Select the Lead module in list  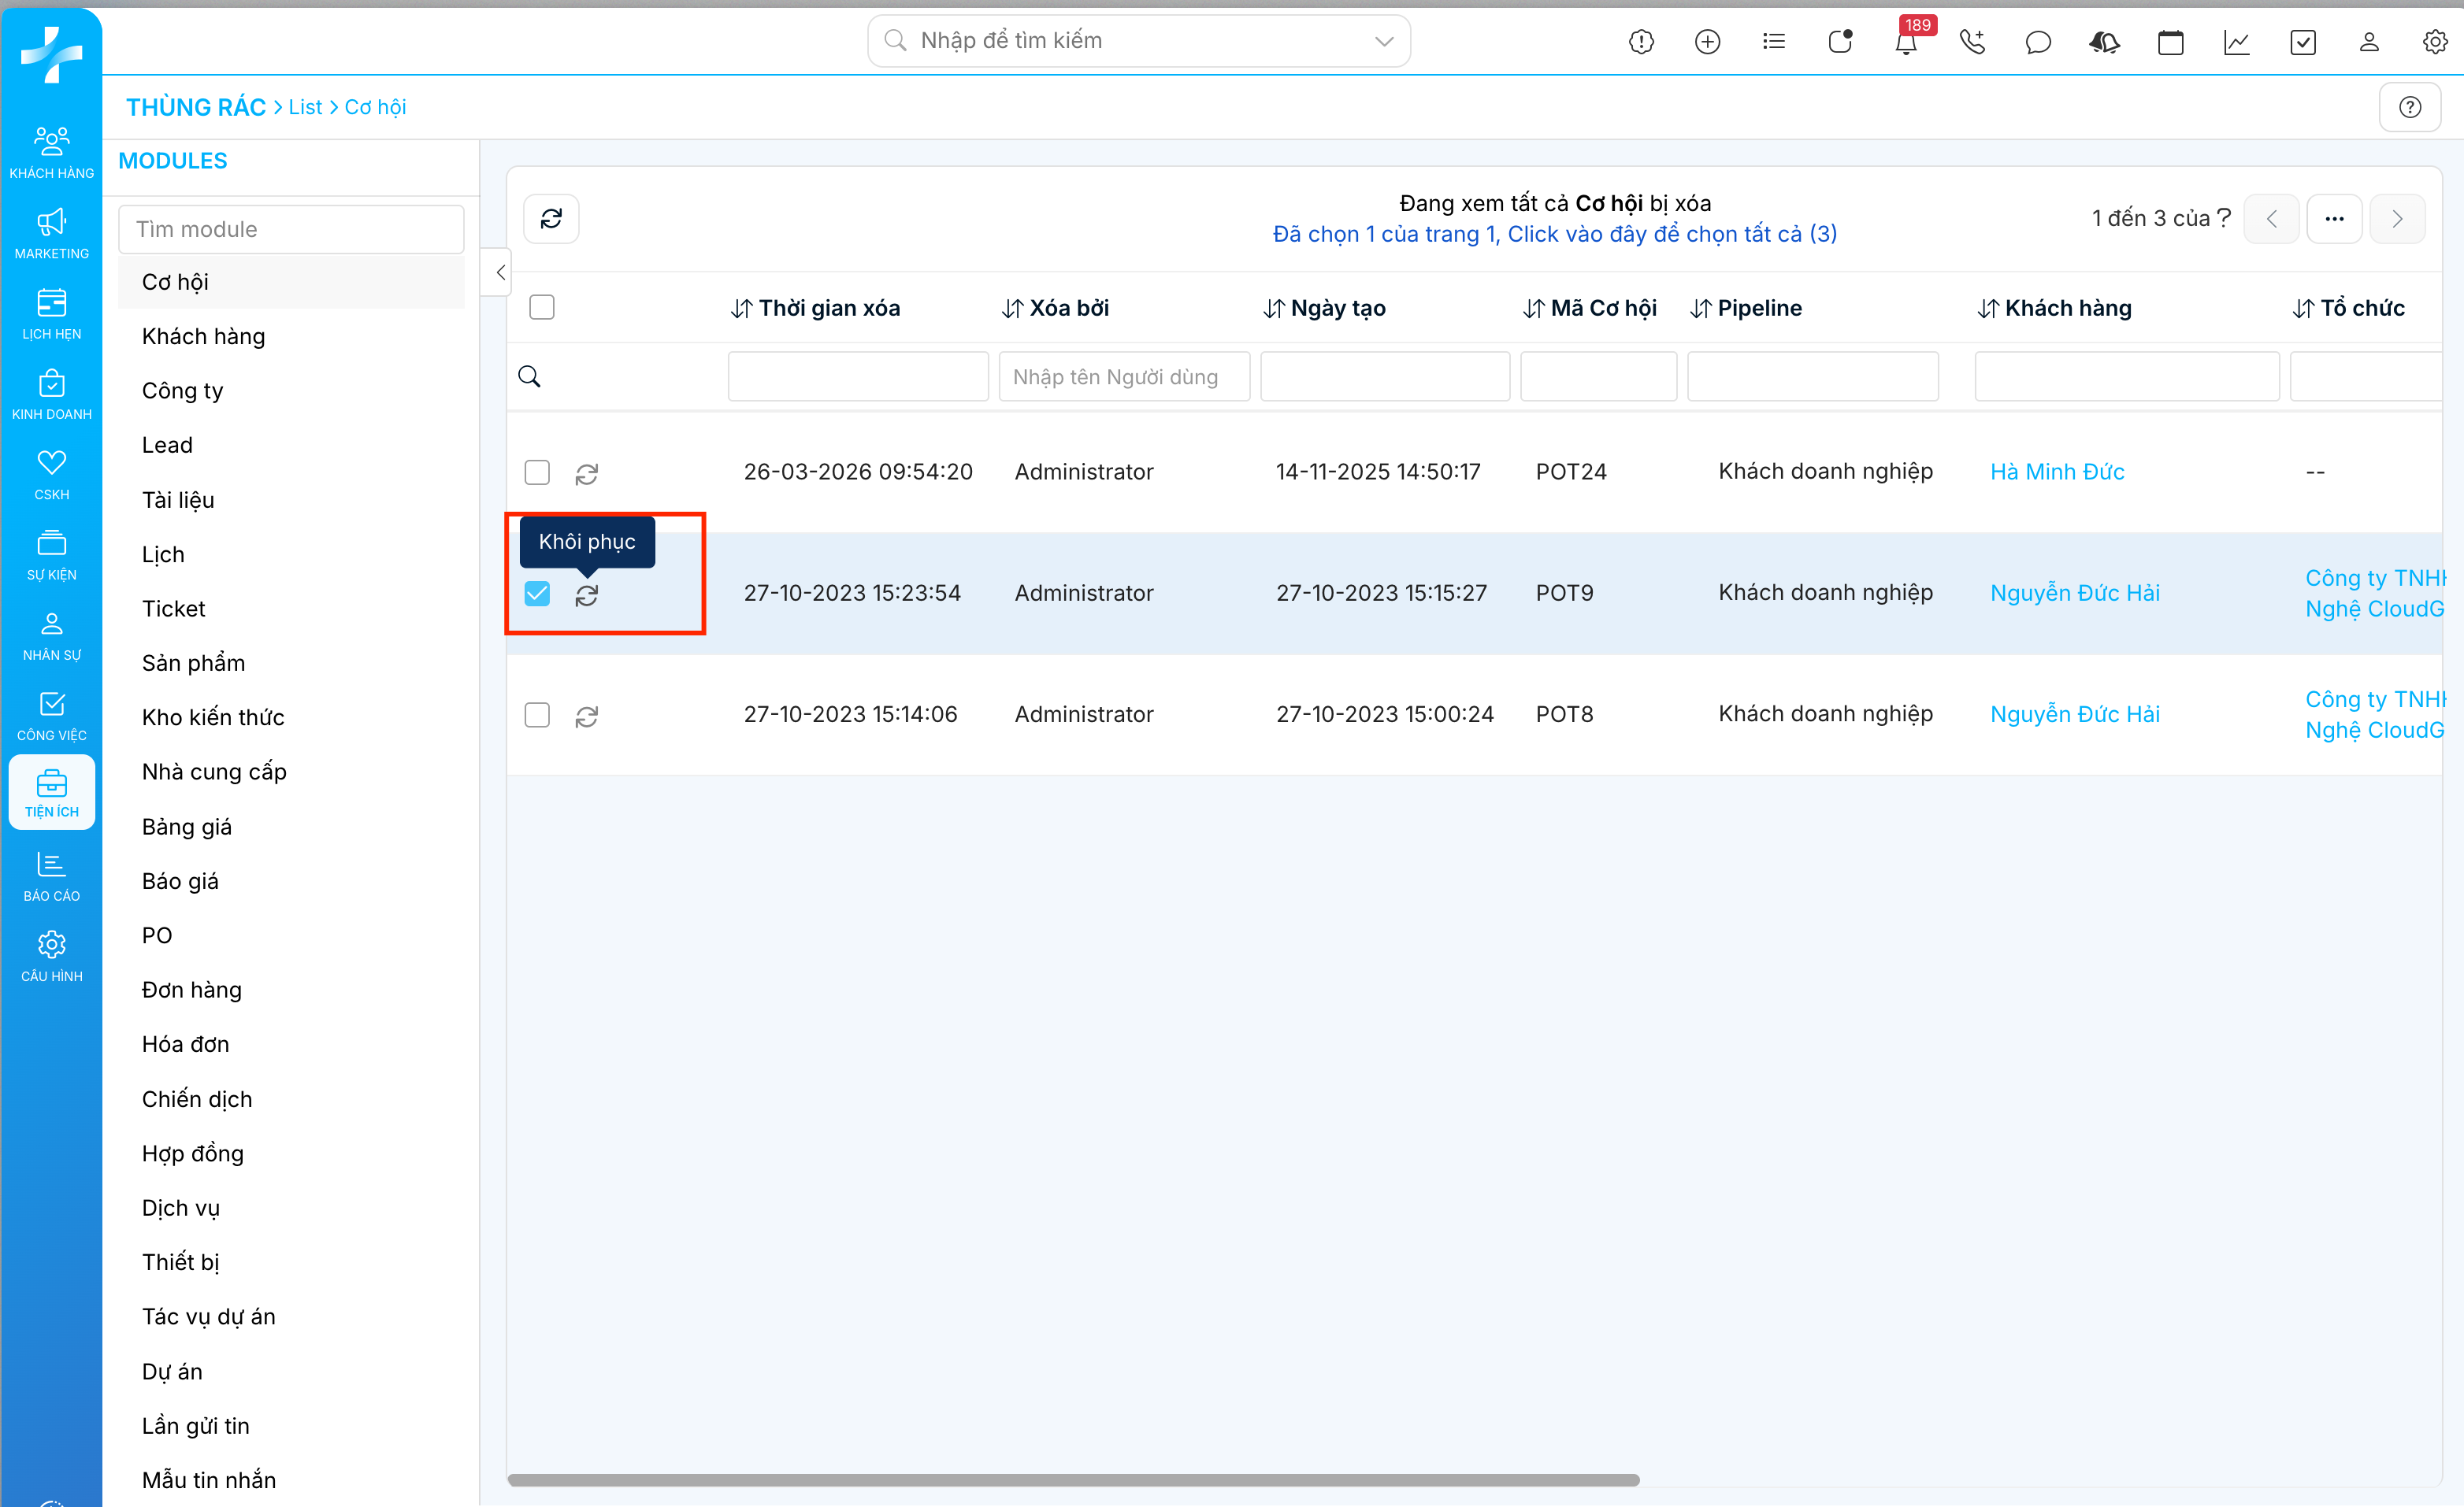[167, 445]
